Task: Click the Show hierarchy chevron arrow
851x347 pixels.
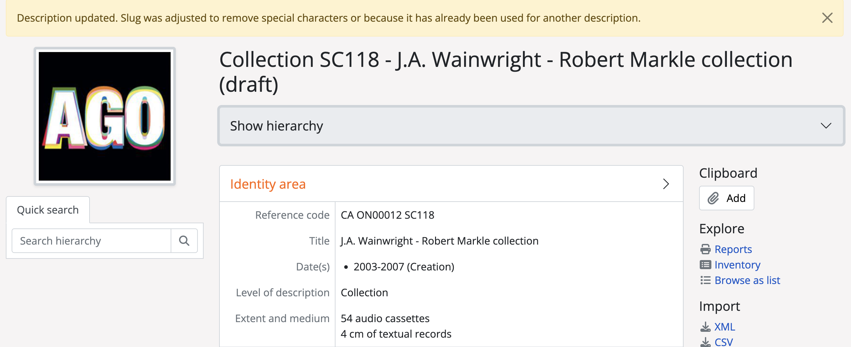Action: point(826,126)
